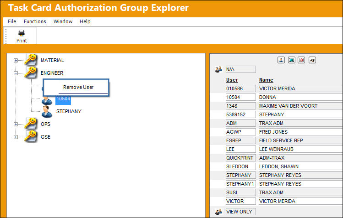This screenshot has width=343, height=218.
Task: Select user cell 5389152
Action: click(x=240, y=114)
